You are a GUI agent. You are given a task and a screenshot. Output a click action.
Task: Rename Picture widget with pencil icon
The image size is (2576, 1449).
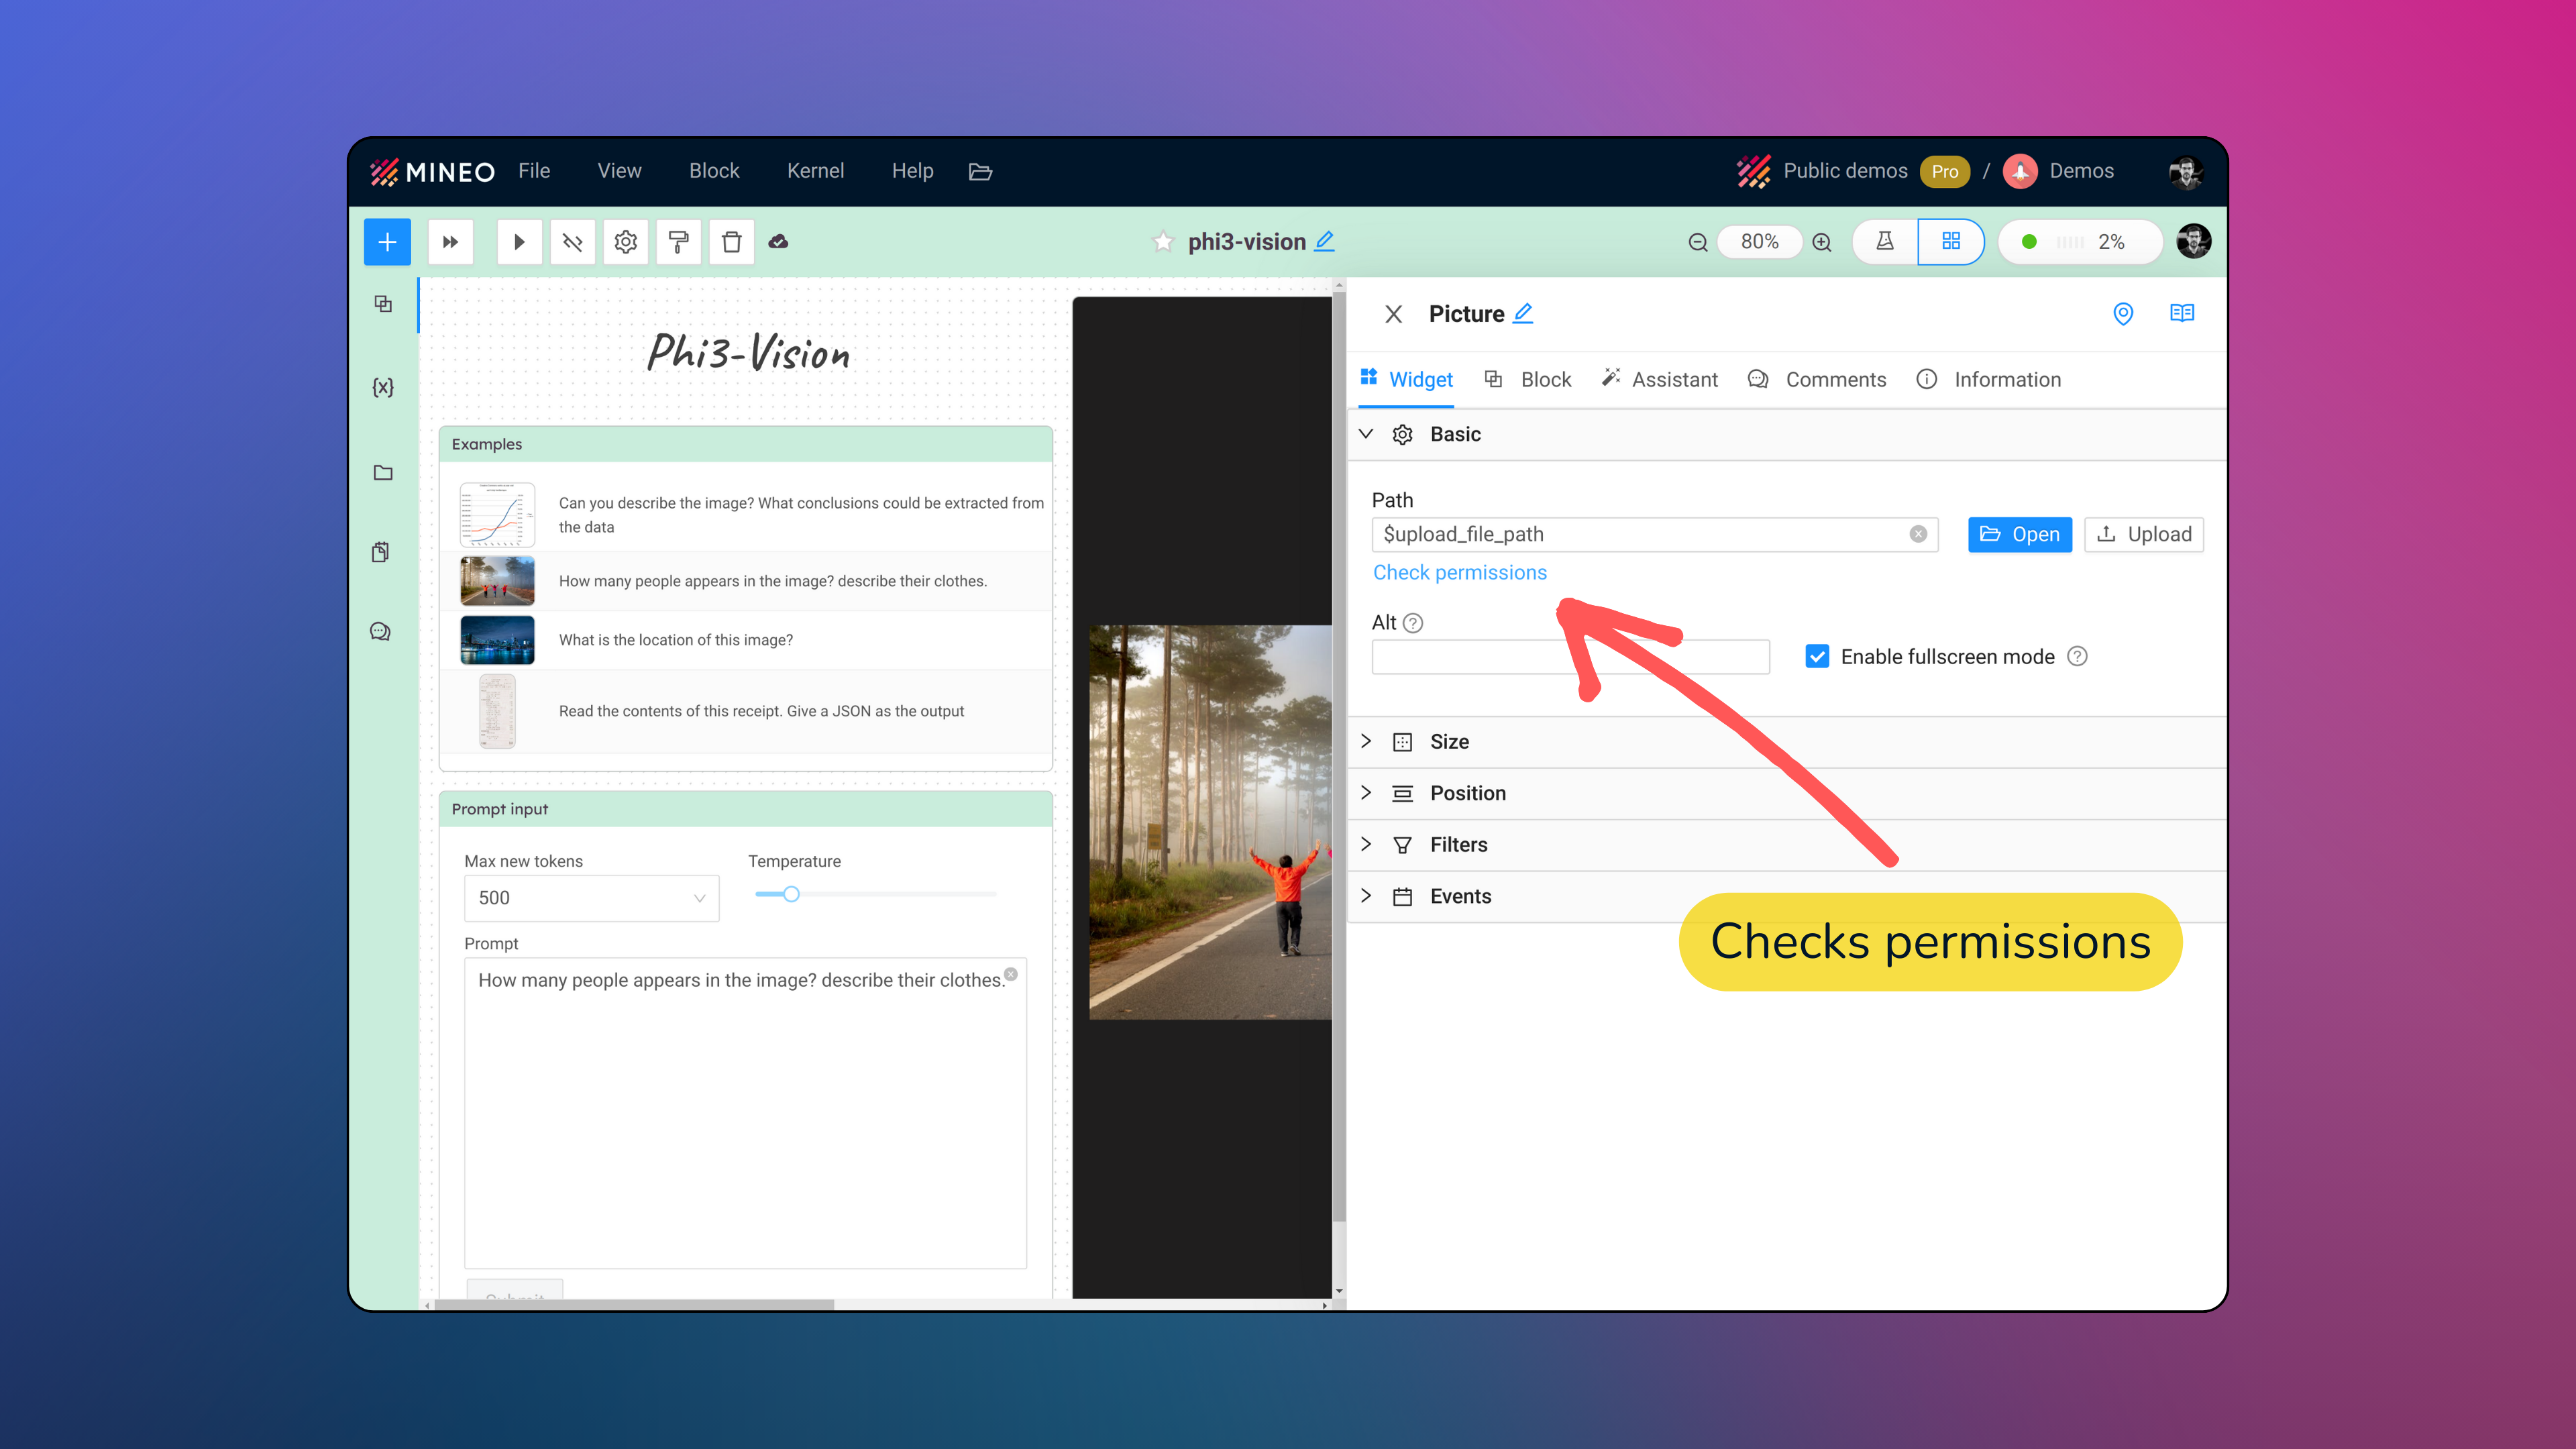[x=1522, y=313]
